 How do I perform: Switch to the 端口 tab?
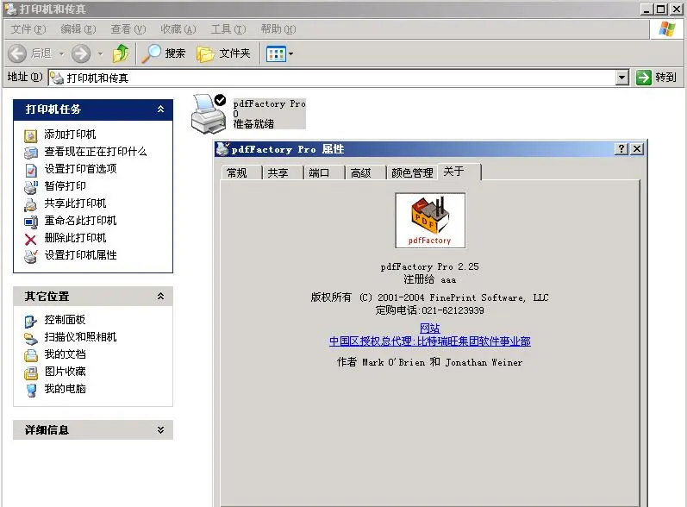pyautogui.click(x=324, y=172)
